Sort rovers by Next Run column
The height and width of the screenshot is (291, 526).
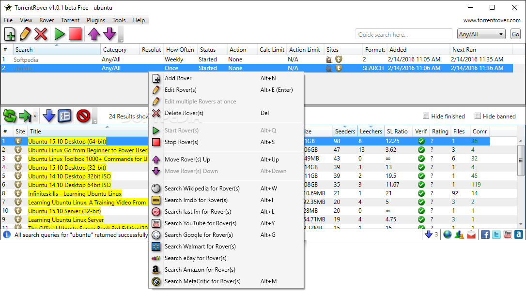[481, 50]
